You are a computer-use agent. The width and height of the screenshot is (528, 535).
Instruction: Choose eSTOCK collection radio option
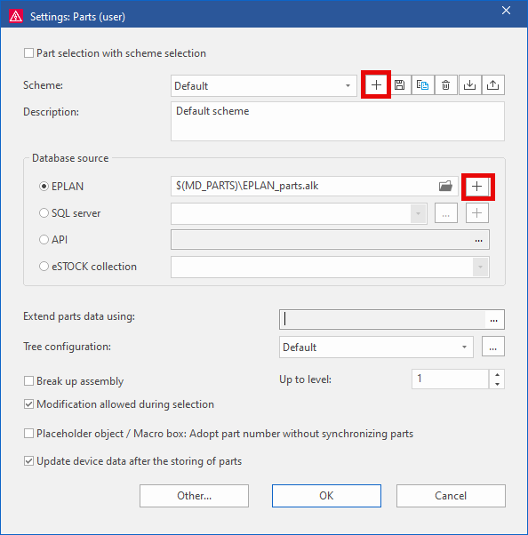tap(44, 267)
